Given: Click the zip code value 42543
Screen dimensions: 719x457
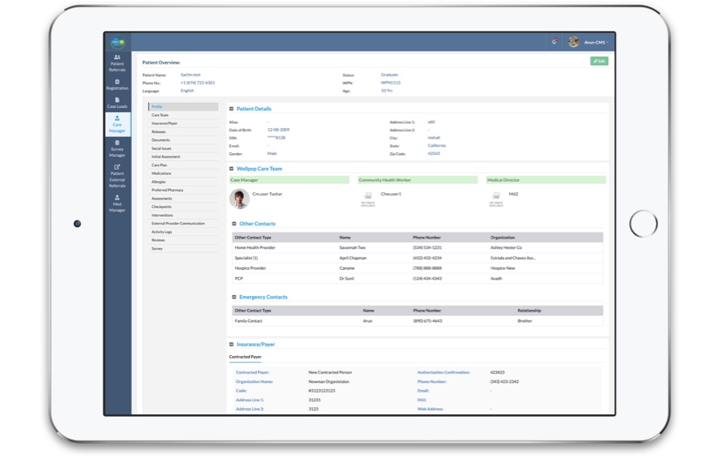Looking at the screenshot, I should [x=434, y=154].
